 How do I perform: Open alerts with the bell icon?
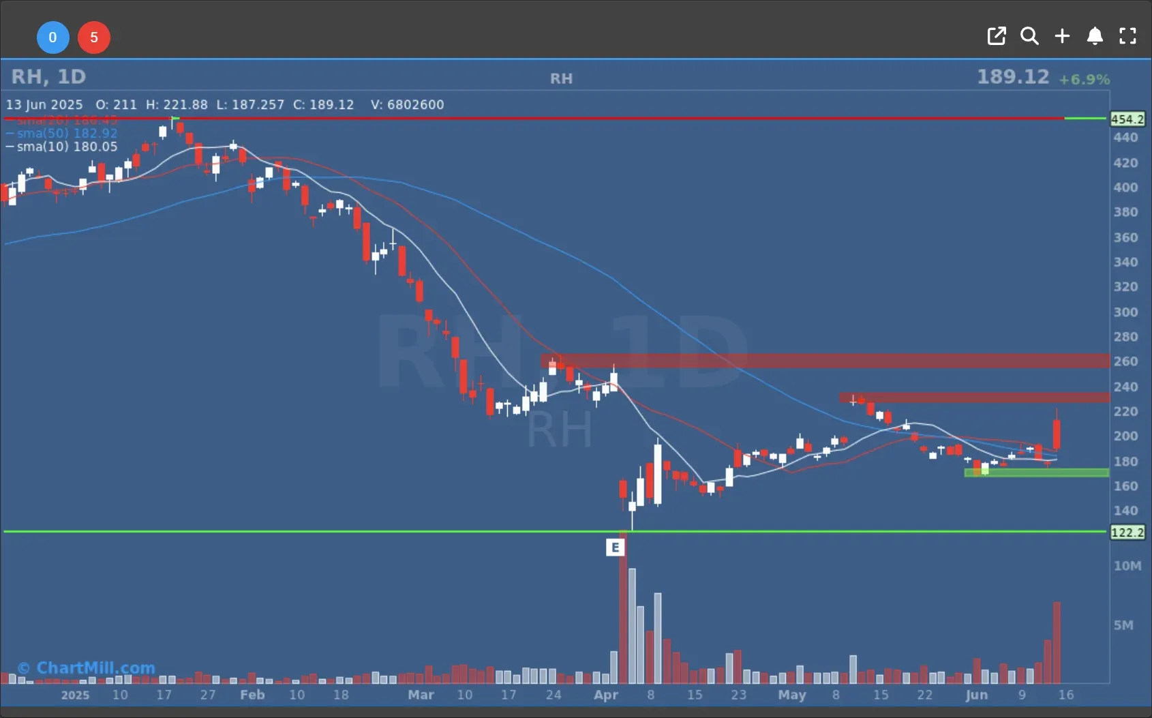click(1095, 36)
